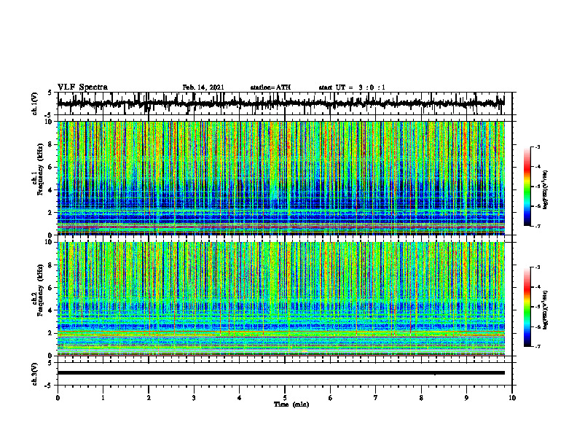Click the '-3' label on ch.1 color scale
The image size is (577, 446).
pyautogui.click(x=538, y=146)
